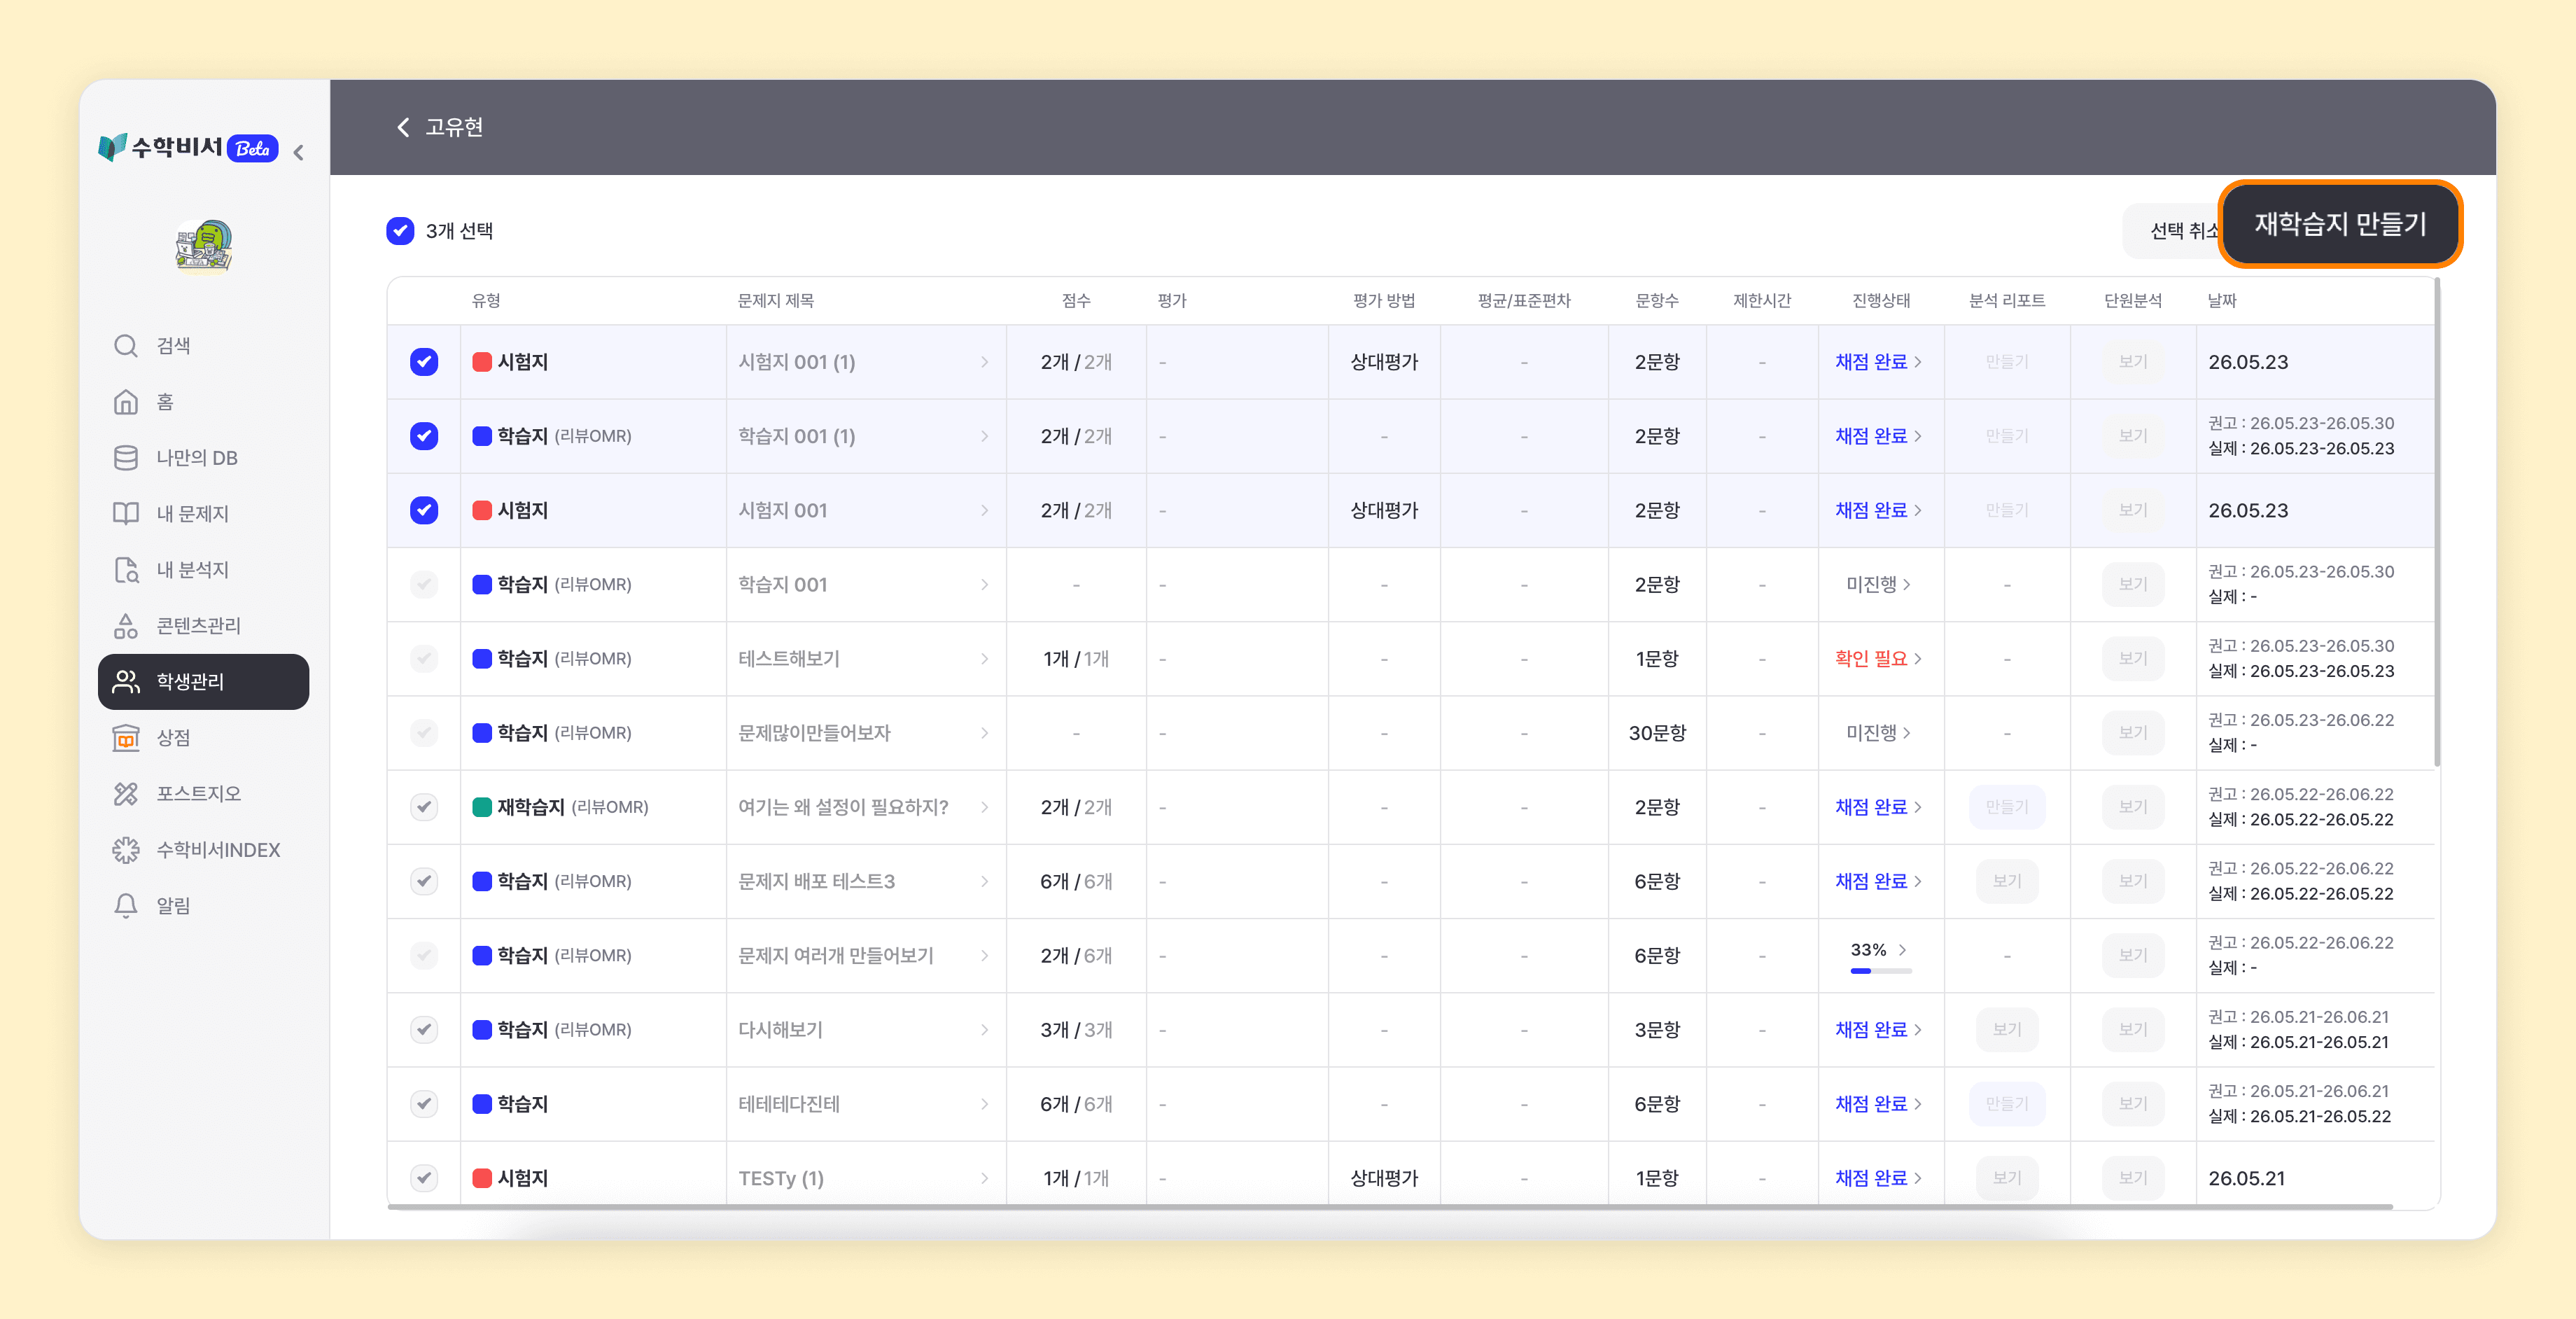
Task: Go to 홈 via the house icon
Action: pos(125,402)
